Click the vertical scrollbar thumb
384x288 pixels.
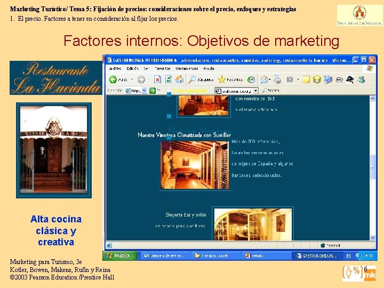tap(372, 167)
